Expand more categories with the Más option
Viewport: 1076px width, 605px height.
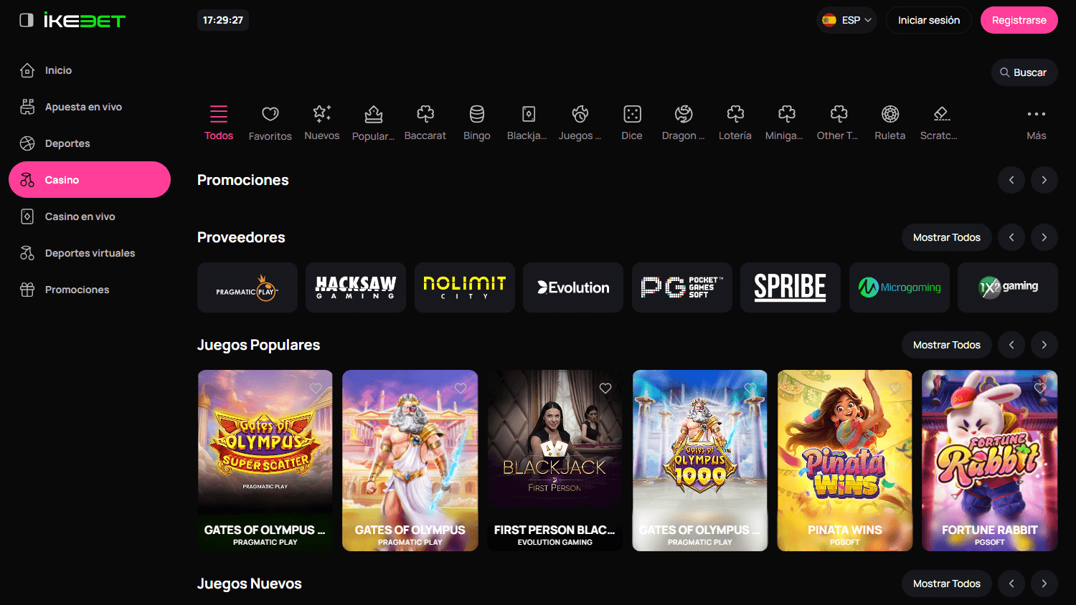[x=1036, y=122]
